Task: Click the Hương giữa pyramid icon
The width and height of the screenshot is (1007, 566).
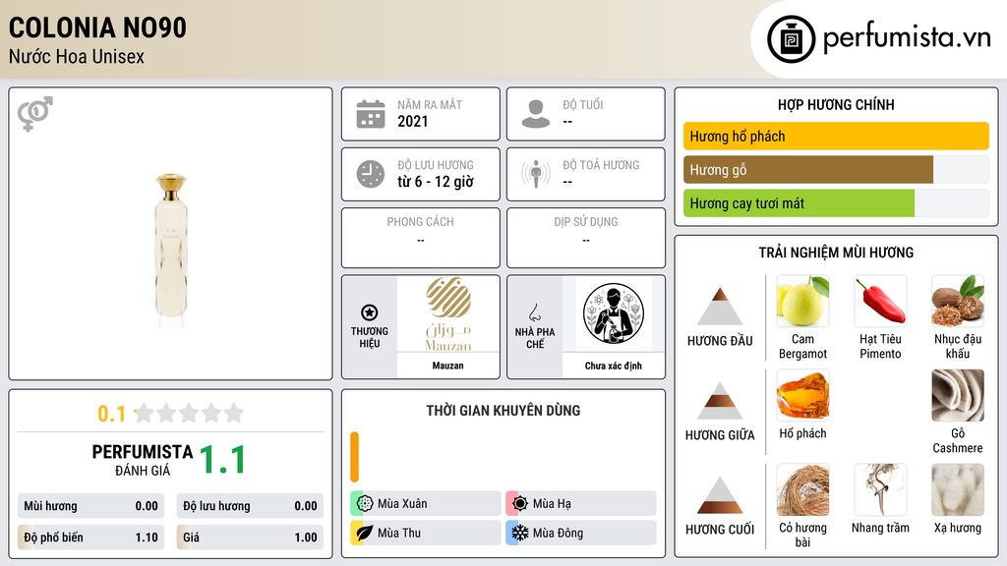Action: (x=720, y=401)
